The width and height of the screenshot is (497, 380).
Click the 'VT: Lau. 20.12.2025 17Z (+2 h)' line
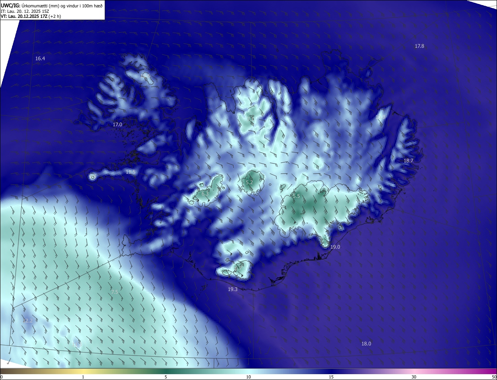tap(31, 16)
